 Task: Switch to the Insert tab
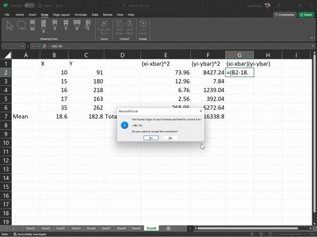pyautogui.click(x=32, y=14)
